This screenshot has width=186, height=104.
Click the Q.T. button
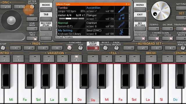(x=46, y=38)
